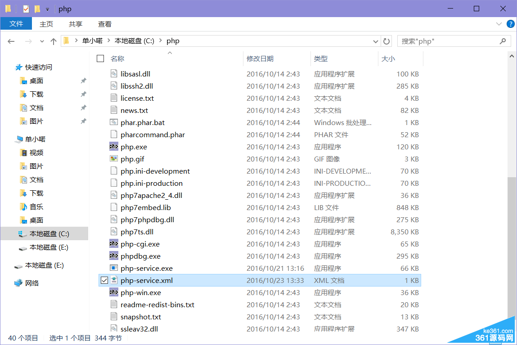The width and height of the screenshot is (517, 345).
Task: Click the Up directory arrow icon
Action: (54, 41)
